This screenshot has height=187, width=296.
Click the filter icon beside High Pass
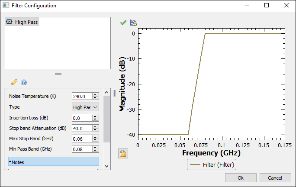click(x=9, y=22)
